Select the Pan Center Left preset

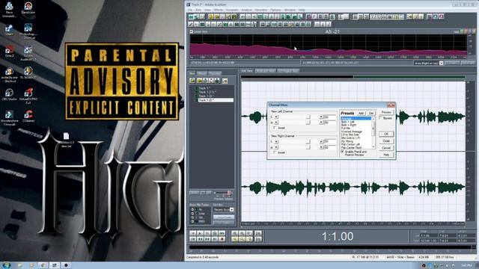pyautogui.click(x=350, y=144)
